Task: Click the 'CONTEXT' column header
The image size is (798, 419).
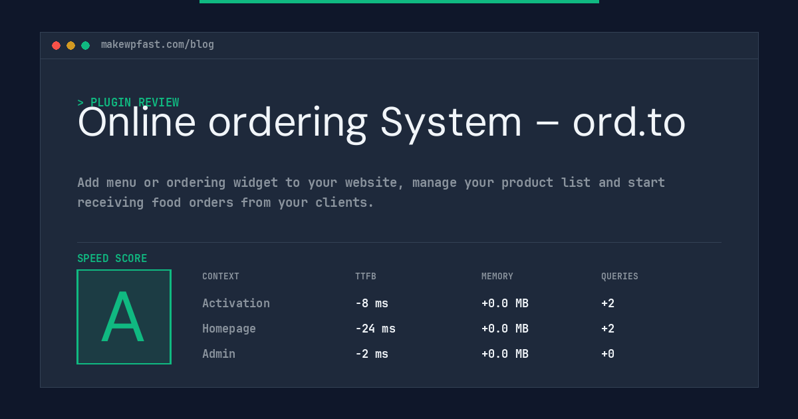Action: click(x=221, y=277)
